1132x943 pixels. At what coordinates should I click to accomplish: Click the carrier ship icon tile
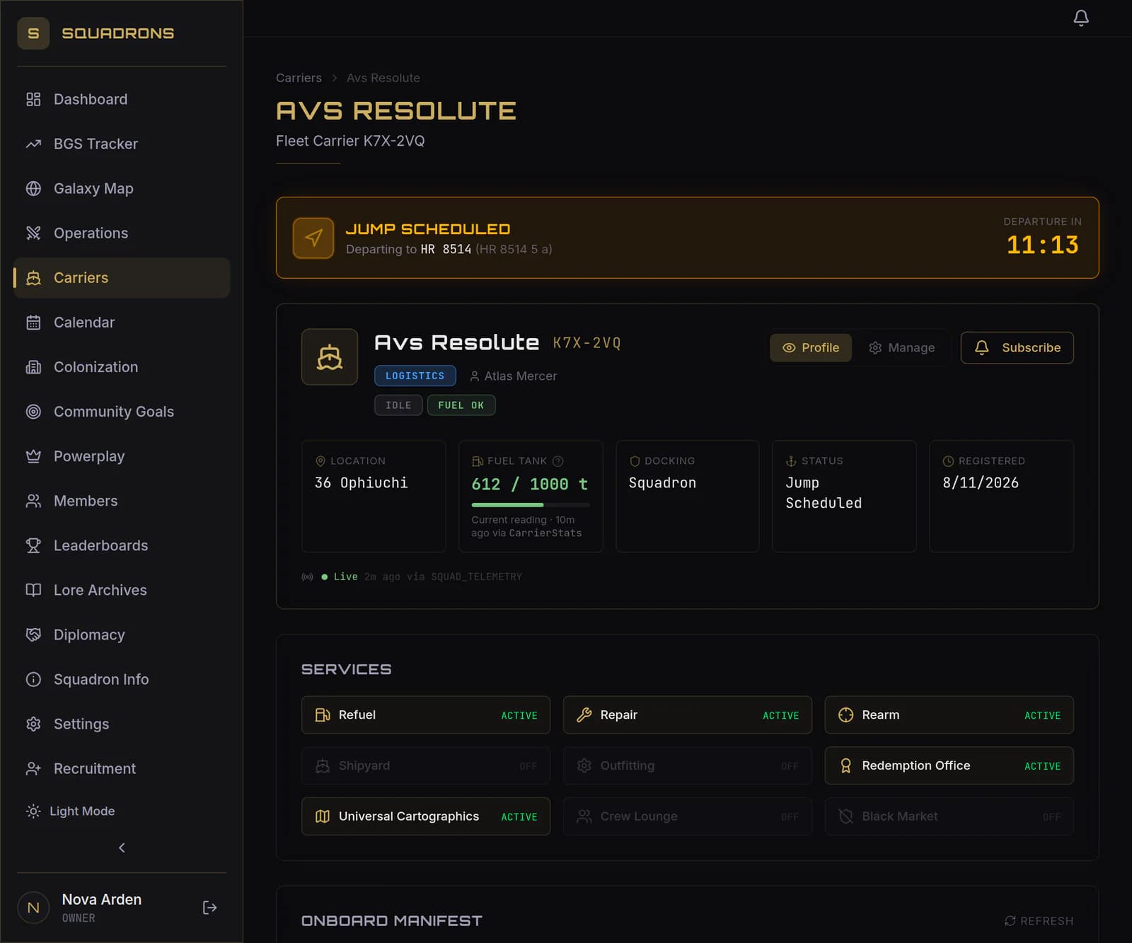(x=330, y=357)
